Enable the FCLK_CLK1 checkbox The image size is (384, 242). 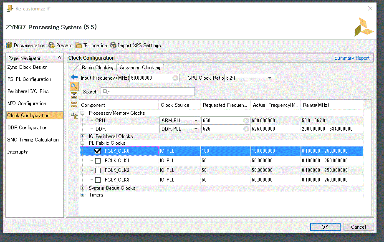coord(98,161)
